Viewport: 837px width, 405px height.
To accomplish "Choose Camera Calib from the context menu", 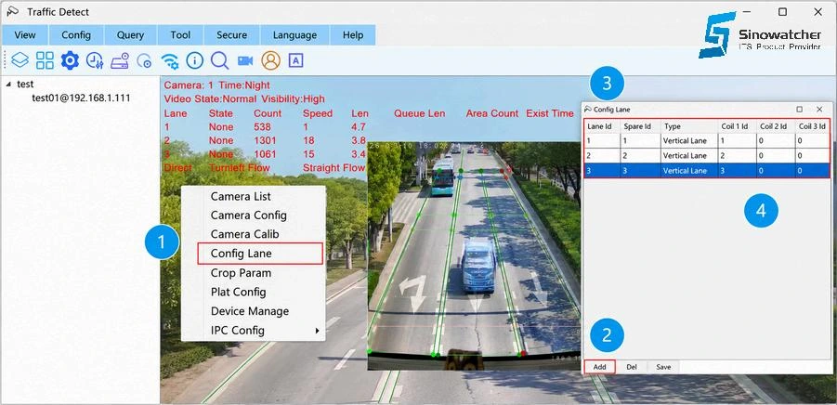I will pyautogui.click(x=254, y=234).
